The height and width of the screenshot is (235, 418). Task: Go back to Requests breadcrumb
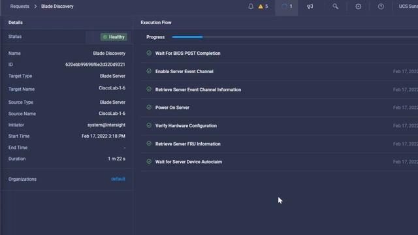tap(20, 7)
